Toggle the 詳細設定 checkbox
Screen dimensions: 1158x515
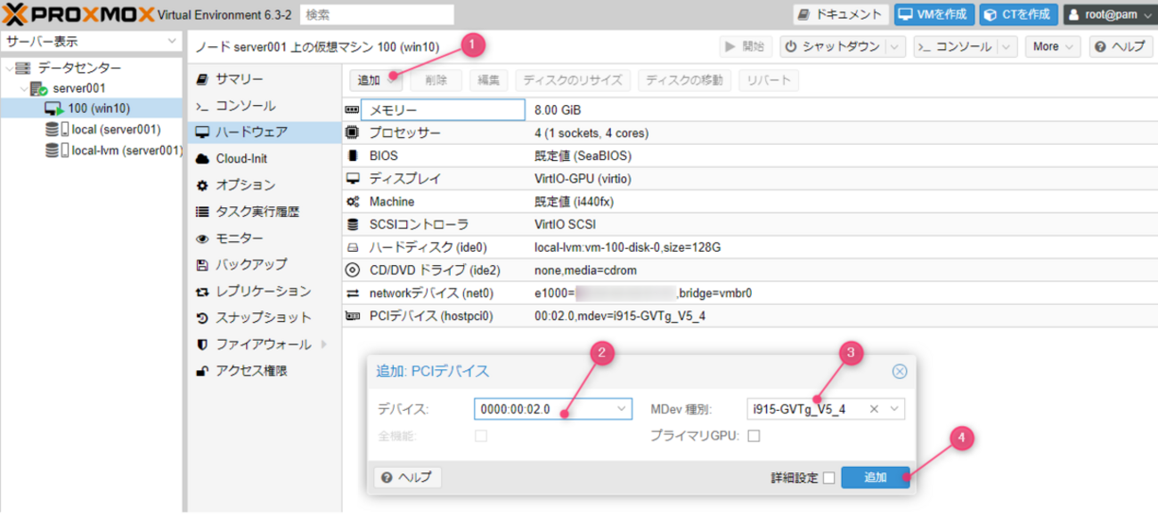coord(829,478)
